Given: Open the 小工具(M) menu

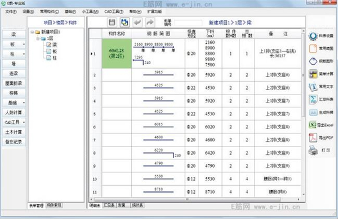Looking at the screenshot, I should 90,12.
